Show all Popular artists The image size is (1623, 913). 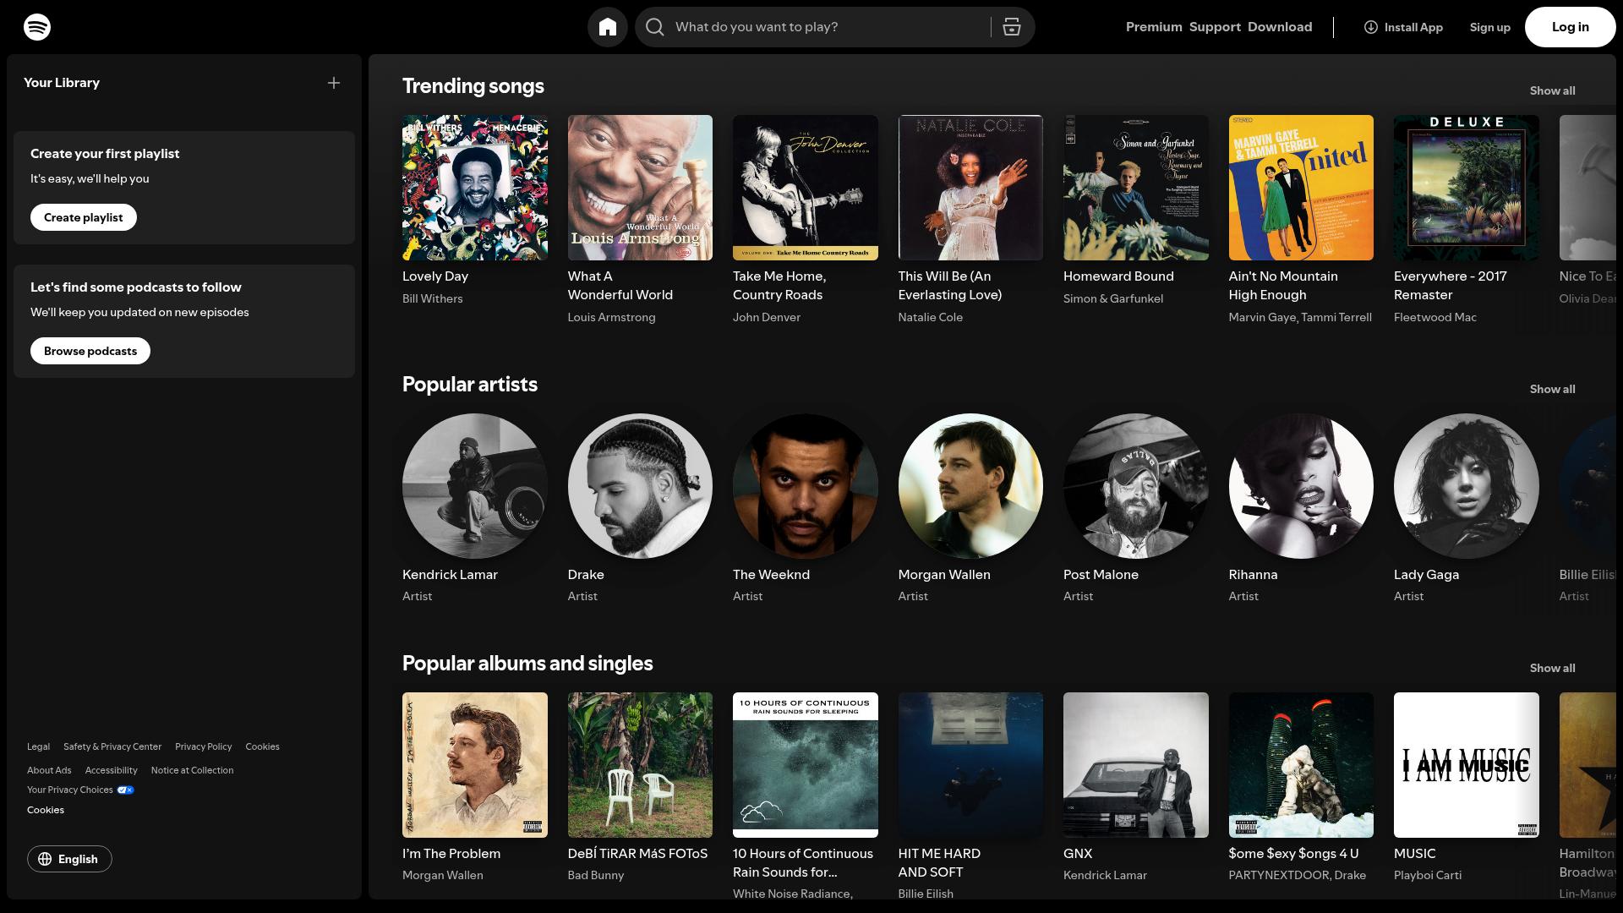coord(1552,389)
